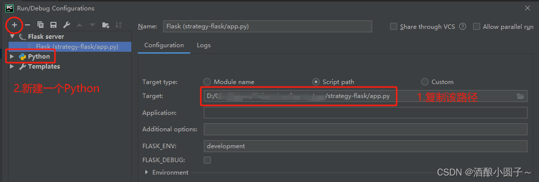This screenshot has width=539, height=182.
Task: Add new configuration with plus icon
Action: click(14, 25)
